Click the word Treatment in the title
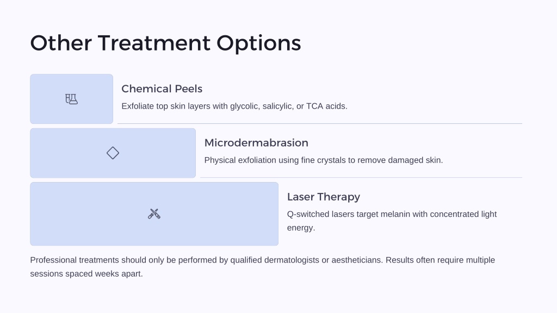Screen dimensions: 557x313 pyautogui.click(x=154, y=43)
